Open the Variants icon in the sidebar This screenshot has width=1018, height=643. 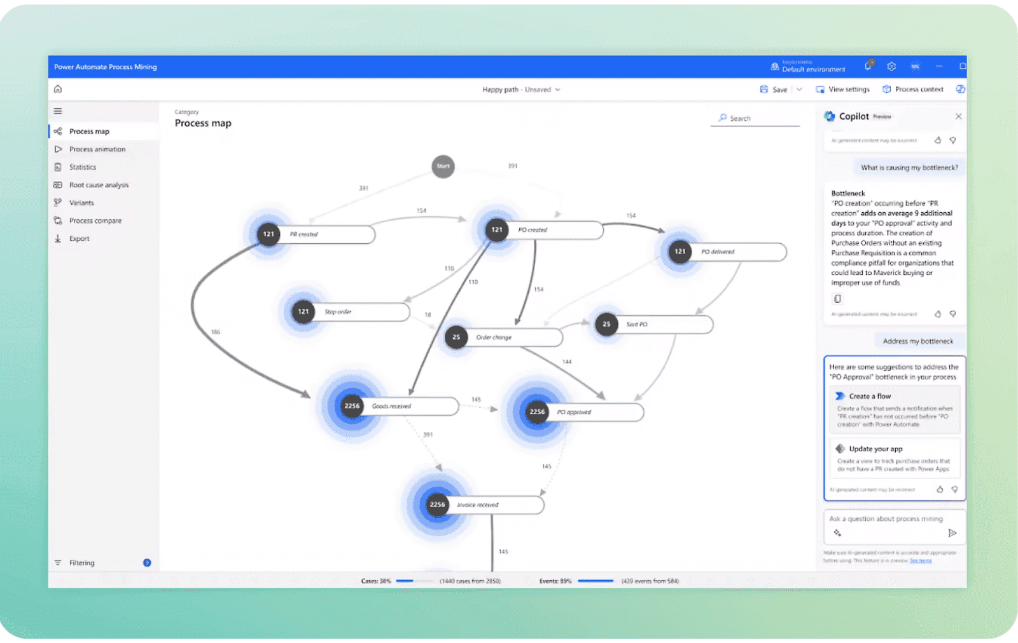(59, 202)
